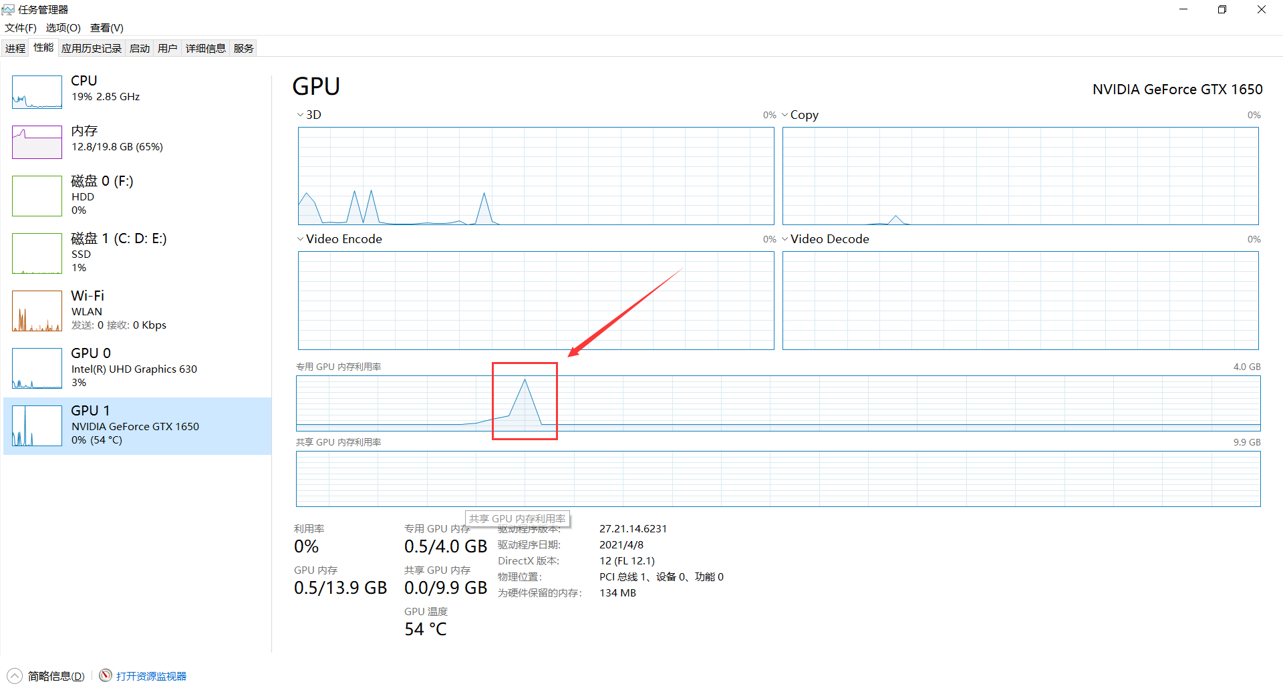Click the driver date 2021/4/8
Image resolution: width=1283 pixels, height=696 pixels.
click(x=621, y=544)
